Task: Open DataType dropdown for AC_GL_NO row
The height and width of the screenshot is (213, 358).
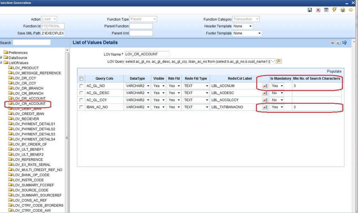Action: pyautogui.click(x=137, y=86)
